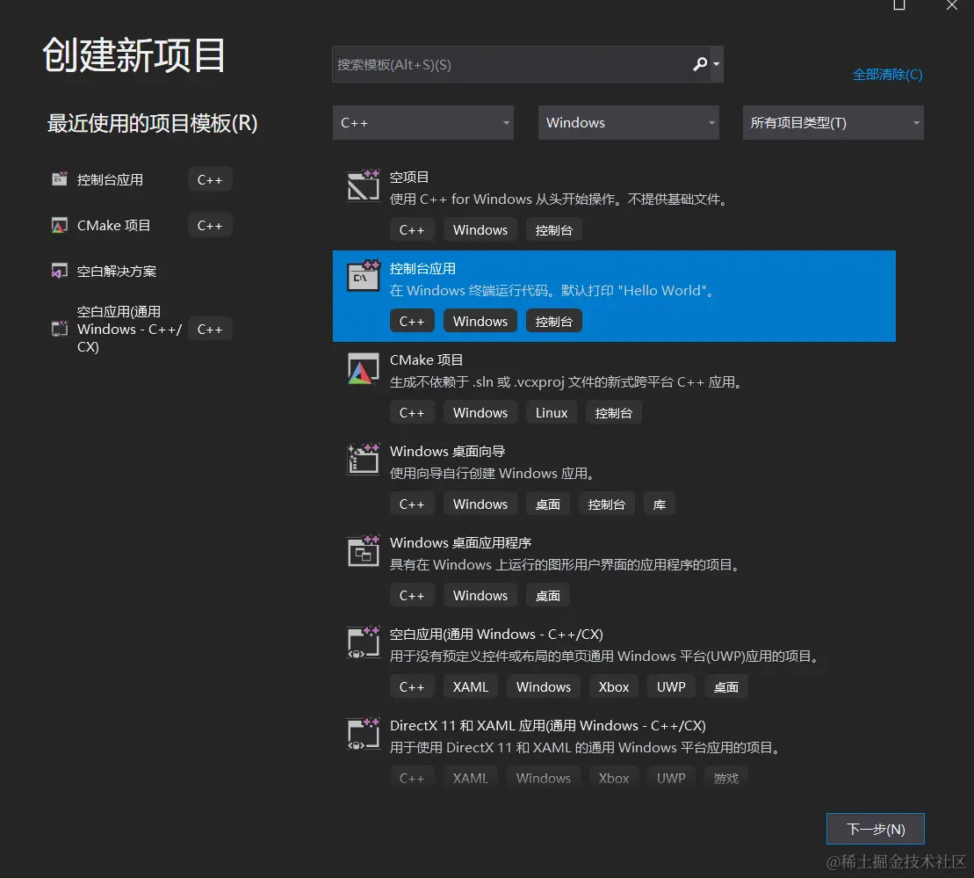Click the CMake 项目 template icon
The width and height of the screenshot is (974, 878).
click(x=363, y=368)
